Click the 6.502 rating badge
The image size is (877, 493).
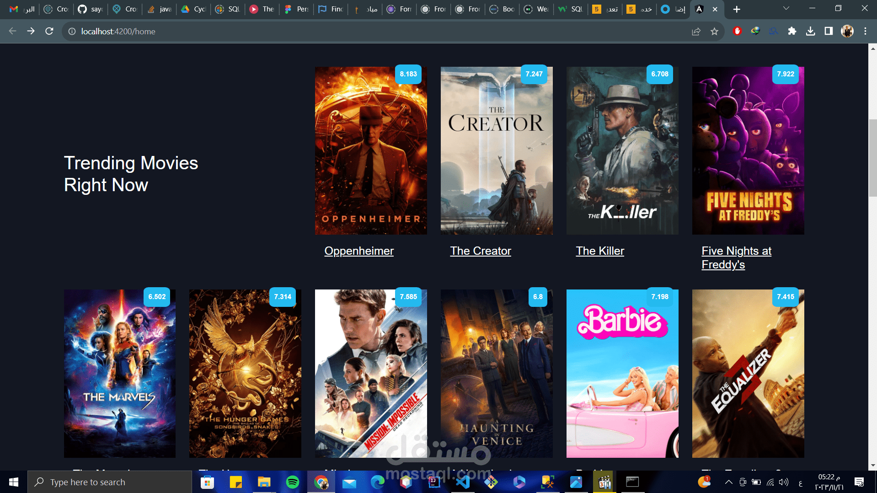[157, 297]
